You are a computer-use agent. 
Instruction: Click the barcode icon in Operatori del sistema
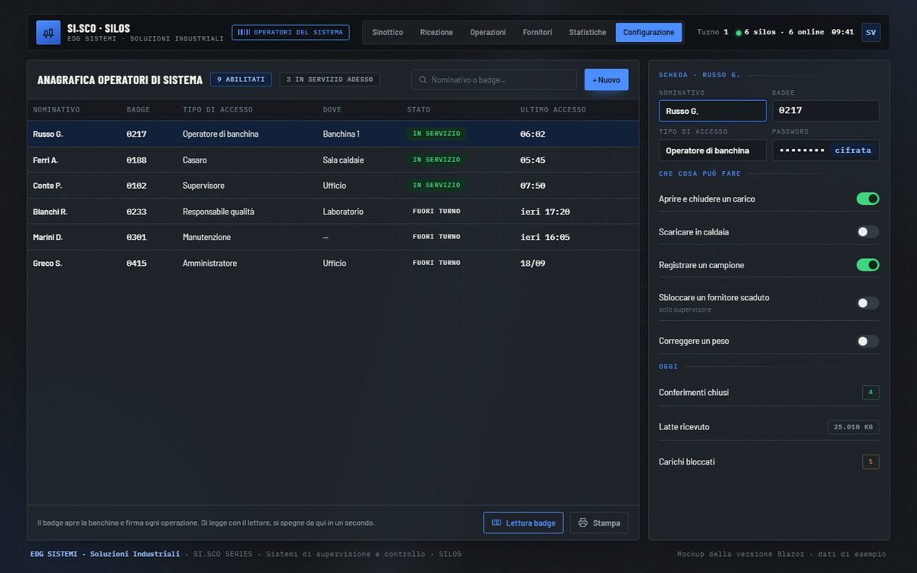(244, 32)
